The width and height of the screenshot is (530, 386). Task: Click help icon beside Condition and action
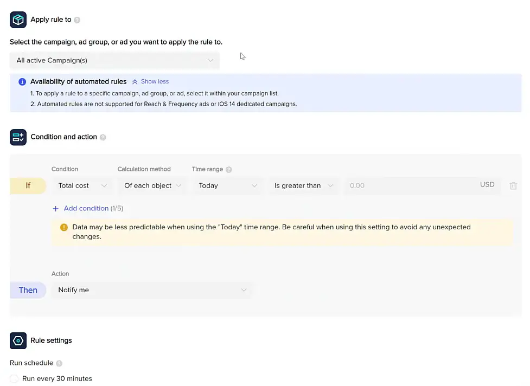[103, 137]
